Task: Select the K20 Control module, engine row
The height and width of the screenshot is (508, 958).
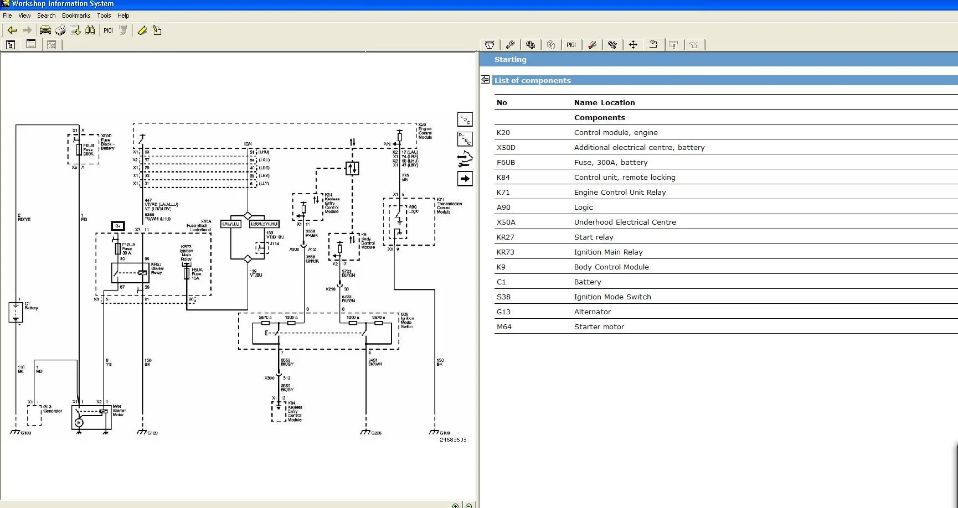Action: (726, 132)
